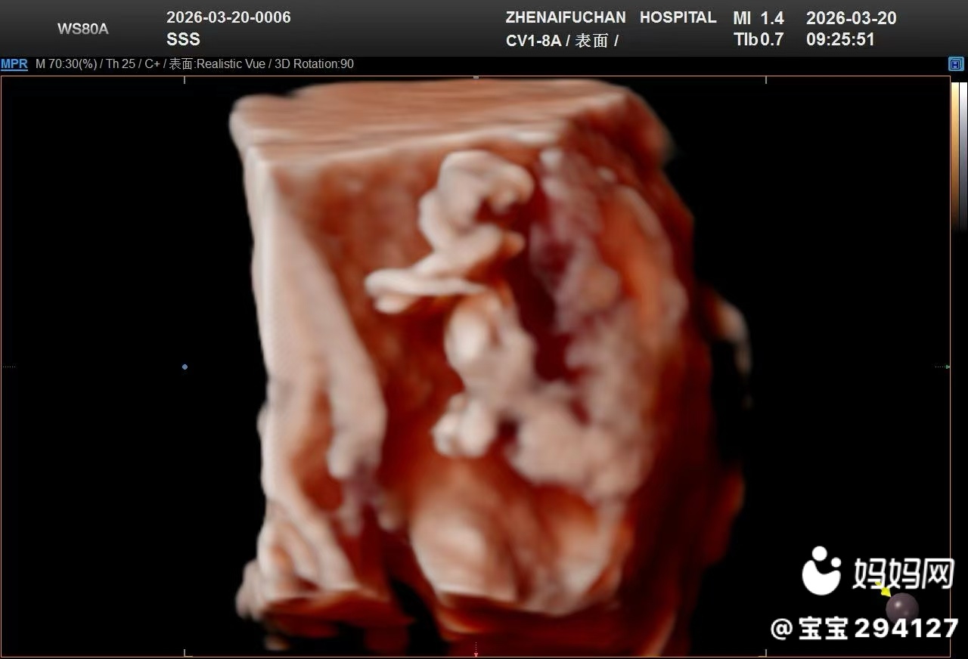
Task: Click the CV1-8A probe label
Action: pyautogui.click(x=533, y=41)
